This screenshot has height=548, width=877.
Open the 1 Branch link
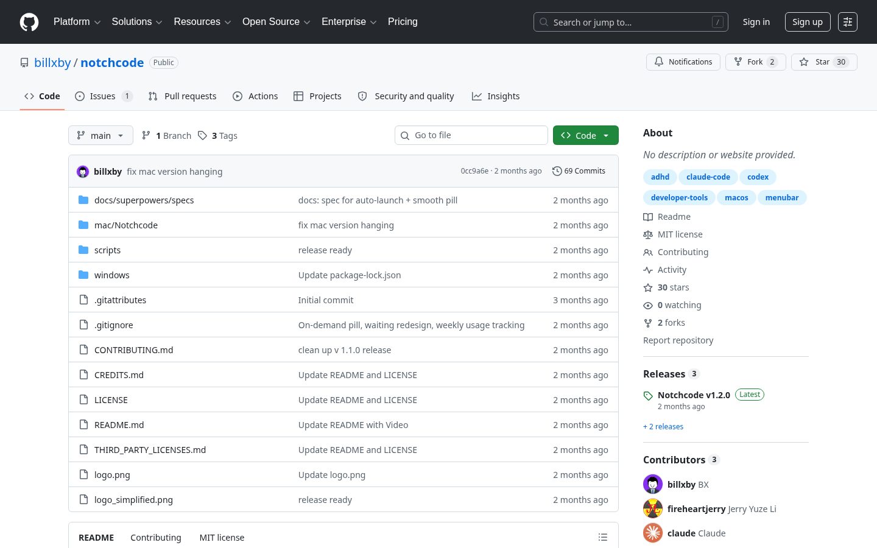click(166, 136)
